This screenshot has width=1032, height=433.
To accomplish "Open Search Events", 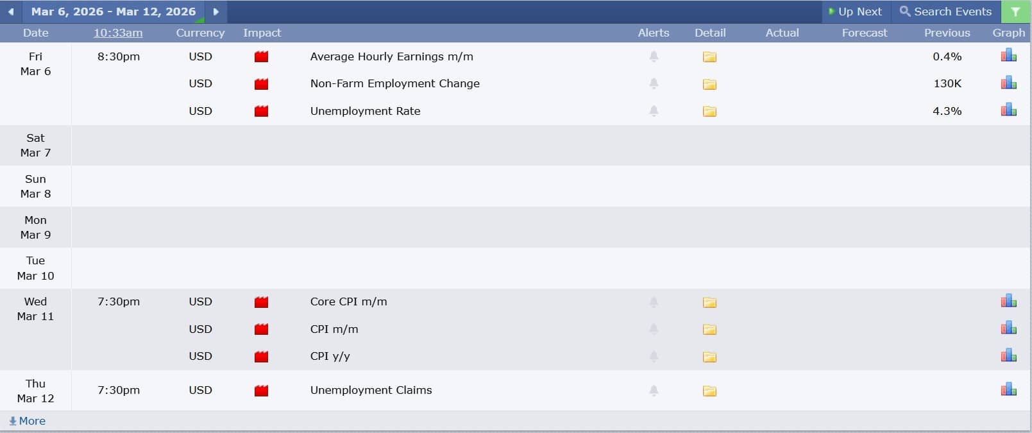I will pos(945,12).
